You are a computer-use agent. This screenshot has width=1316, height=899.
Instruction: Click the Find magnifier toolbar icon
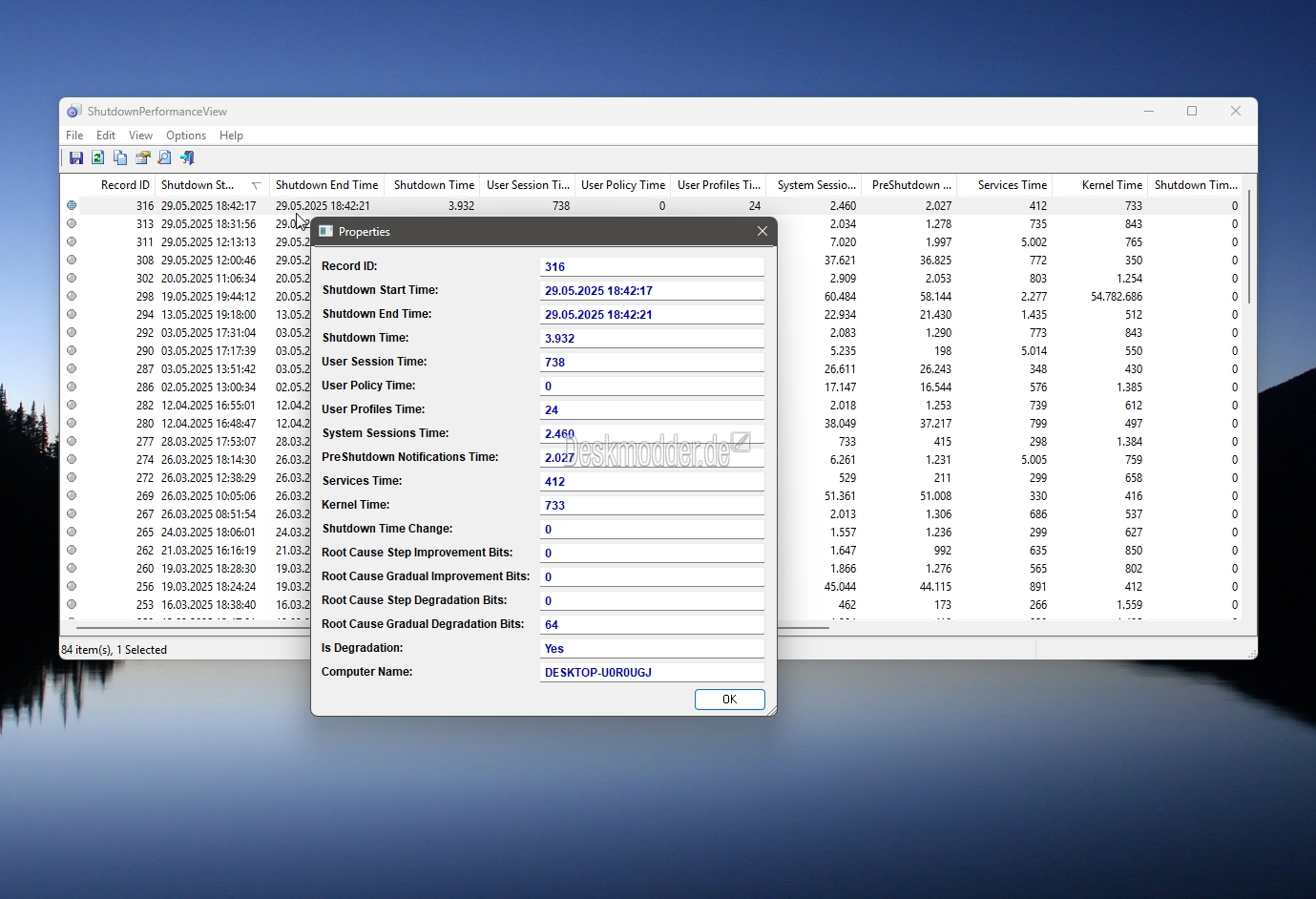tap(164, 157)
